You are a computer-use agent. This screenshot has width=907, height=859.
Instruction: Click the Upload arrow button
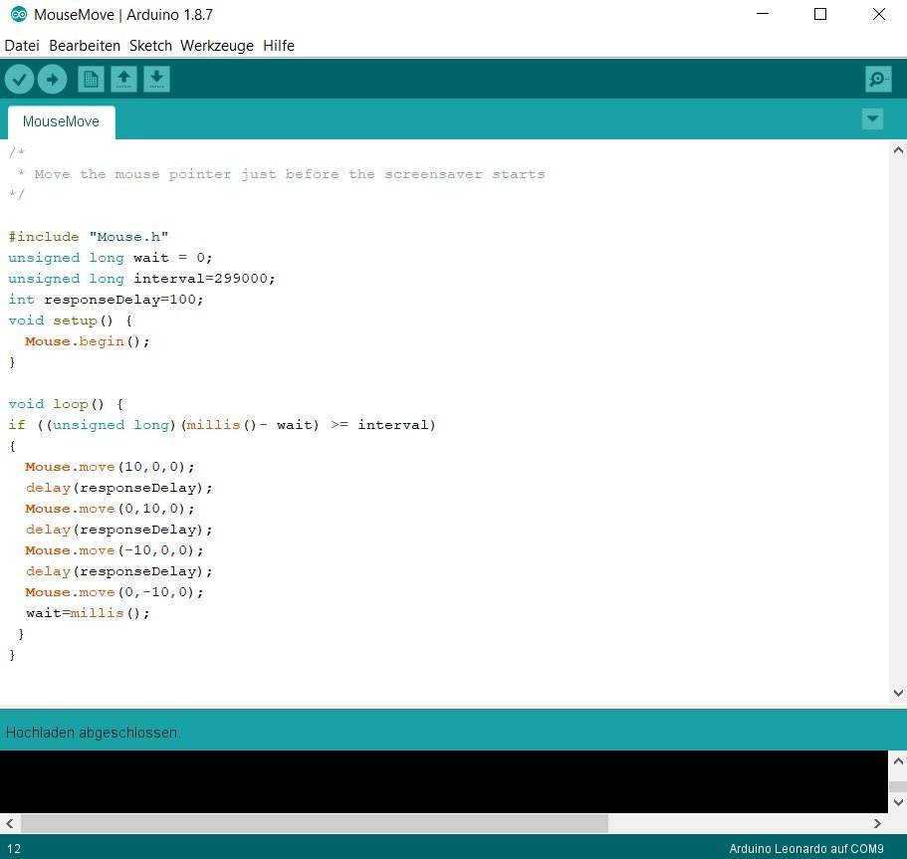pos(52,80)
